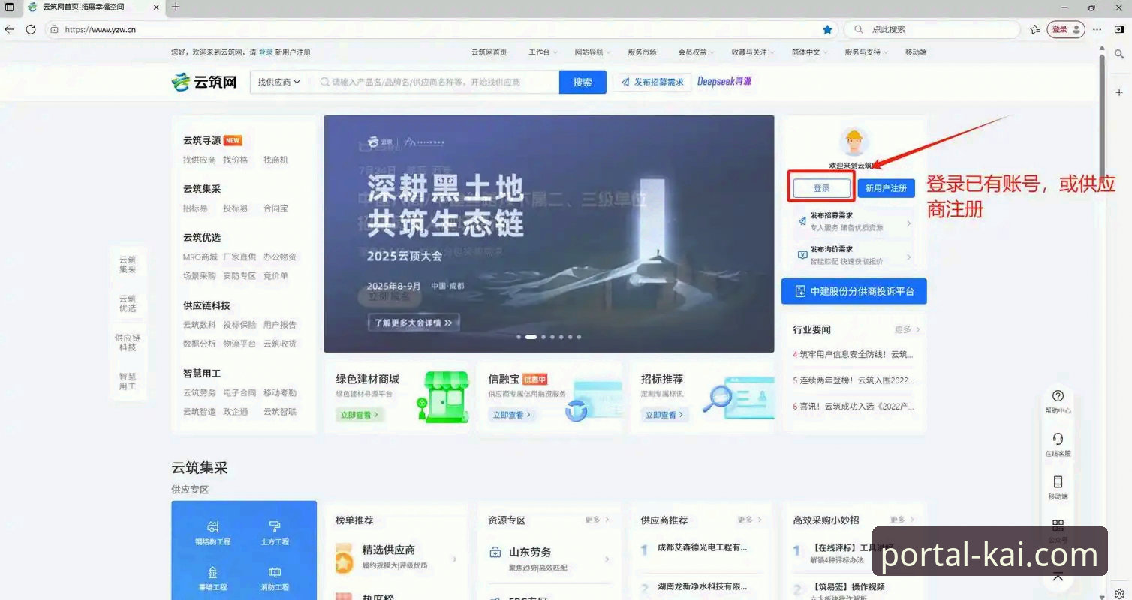This screenshot has width=1132, height=600.
Task: Open 发布询价需求 row in welcome card
Action: (854, 255)
